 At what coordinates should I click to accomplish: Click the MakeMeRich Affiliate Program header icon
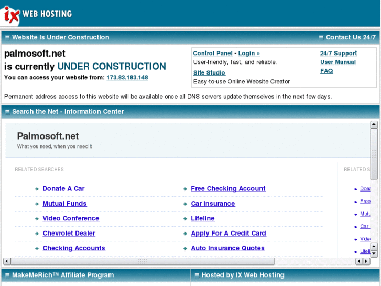point(7,276)
